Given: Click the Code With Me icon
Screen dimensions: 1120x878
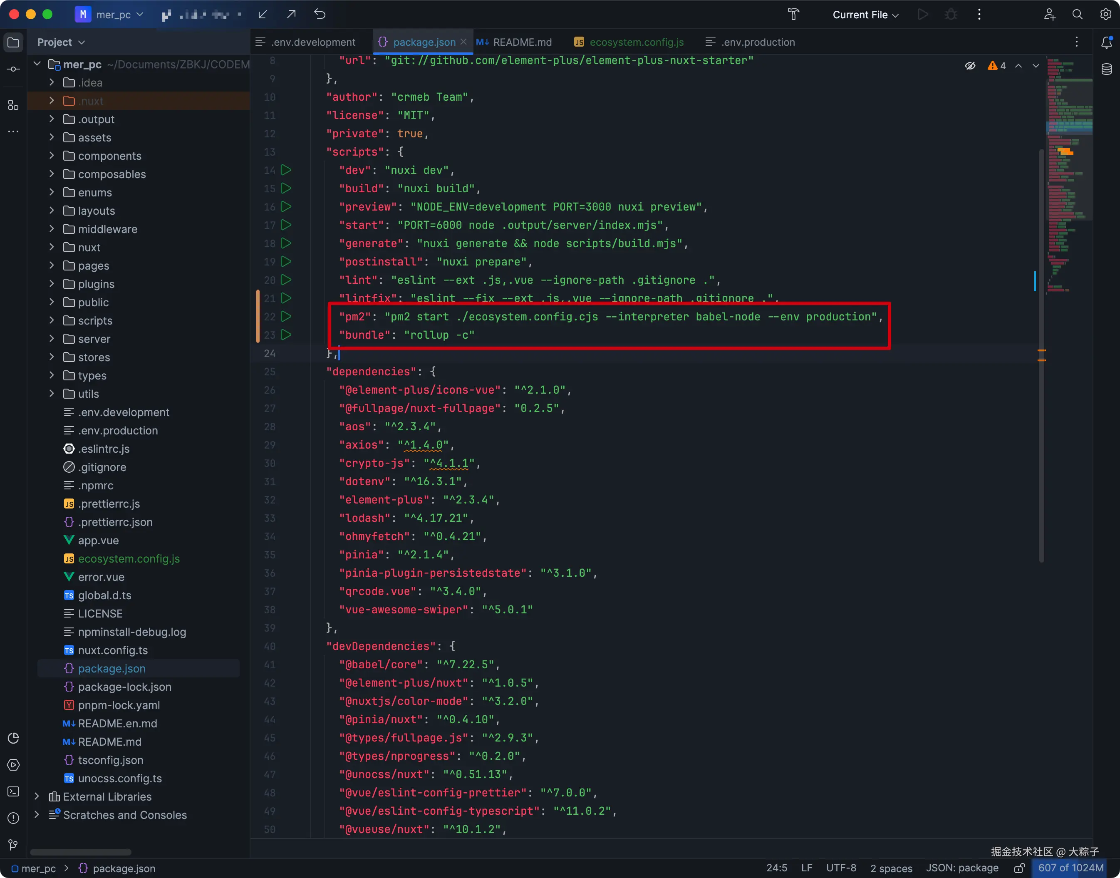Looking at the screenshot, I should click(x=1050, y=15).
